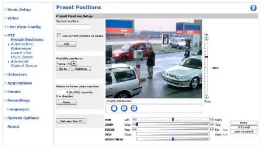Click the focus Far step button
This screenshot has height=147, width=260.
[212, 129]
